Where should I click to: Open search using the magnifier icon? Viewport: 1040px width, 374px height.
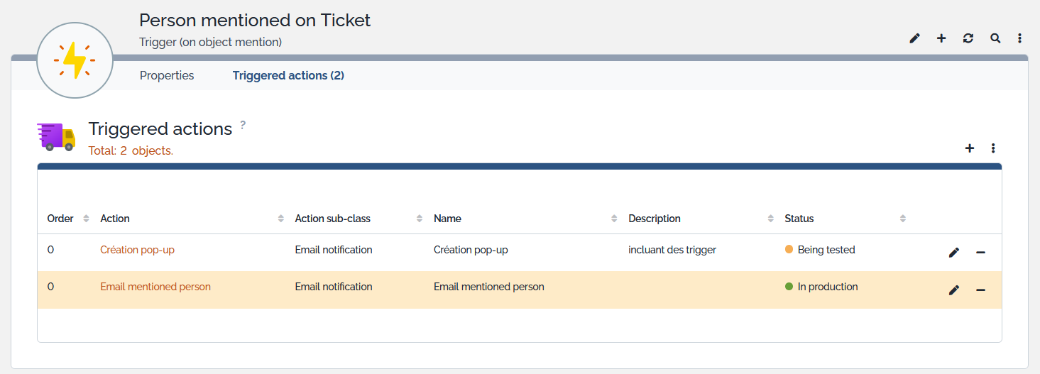(x=995, y=38)
